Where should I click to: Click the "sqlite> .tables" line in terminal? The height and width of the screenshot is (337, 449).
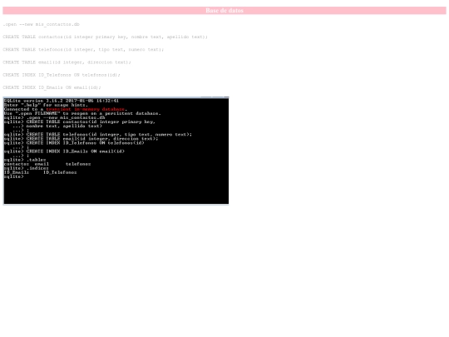coord(25,160)
